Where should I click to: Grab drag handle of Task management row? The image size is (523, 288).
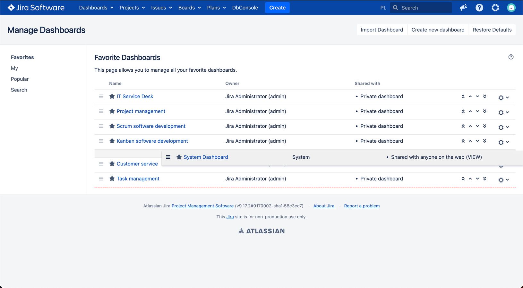pyautogui.click(x=101, y=179)
